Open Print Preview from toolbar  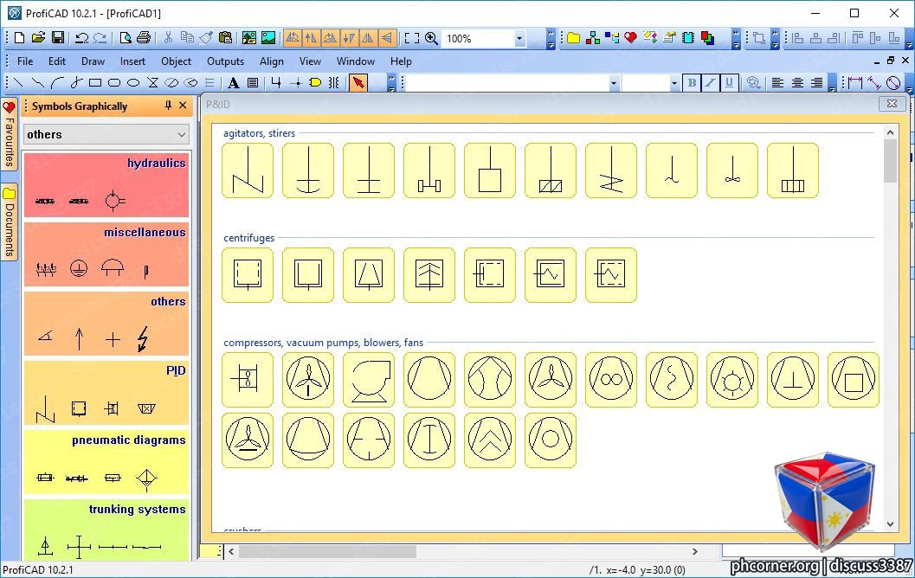pyautogui.click(x=125, y=38)
